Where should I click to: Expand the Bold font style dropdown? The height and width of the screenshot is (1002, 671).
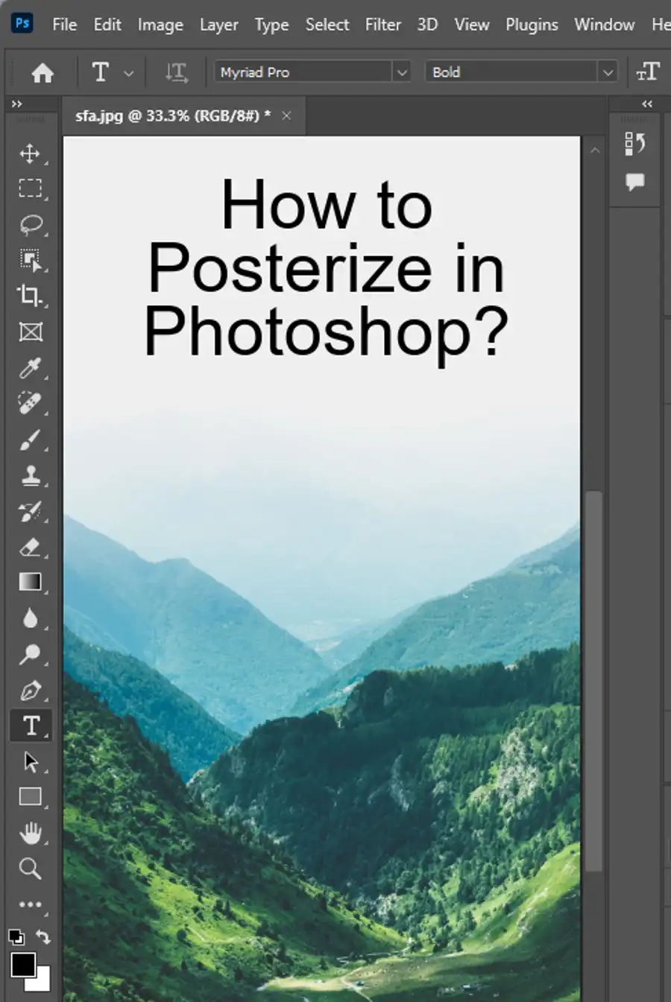pyautogui.click(x=608, y=72)
